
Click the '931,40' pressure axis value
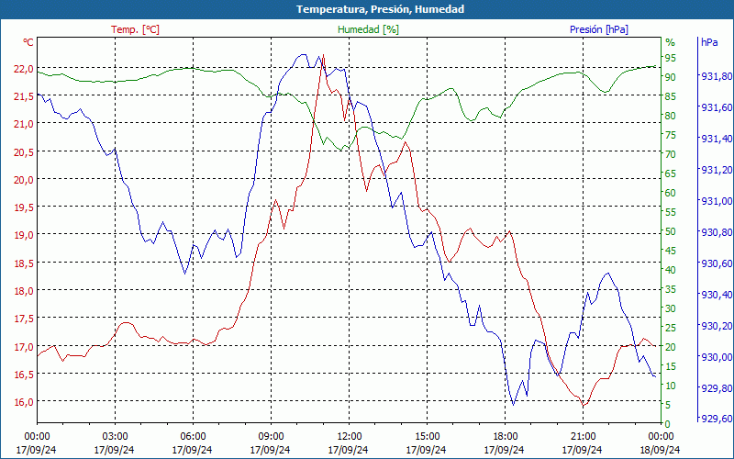(x=716, y=139)
